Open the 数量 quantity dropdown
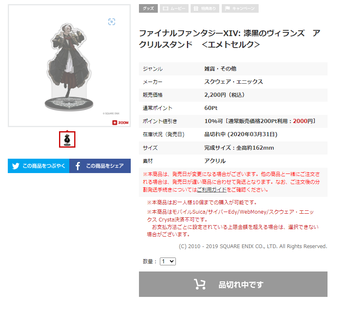348x317 pixels. [x=168, y=261]
